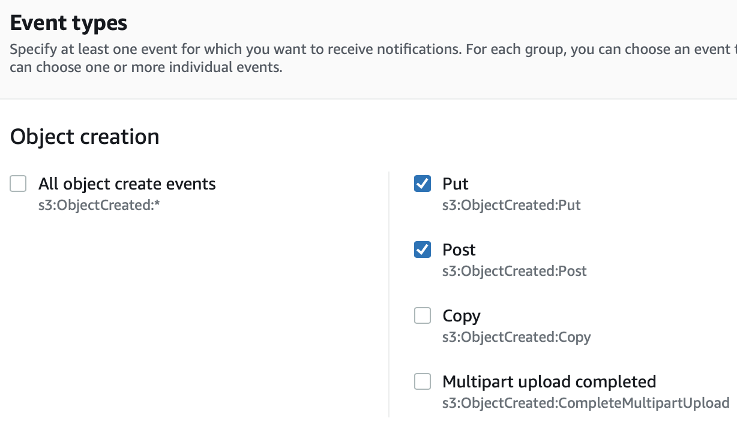
Task: Click the "Post" event label
Action: click(x=459, y=249)
